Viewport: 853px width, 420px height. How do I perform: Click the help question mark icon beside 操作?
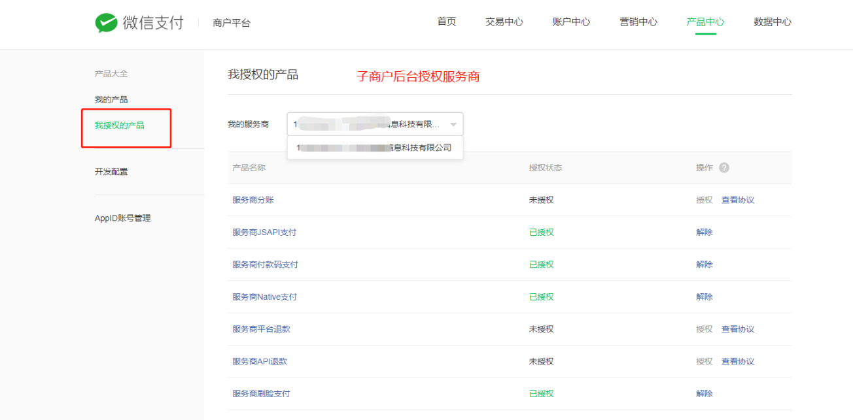pyautogui.click(x=723, y=168)
